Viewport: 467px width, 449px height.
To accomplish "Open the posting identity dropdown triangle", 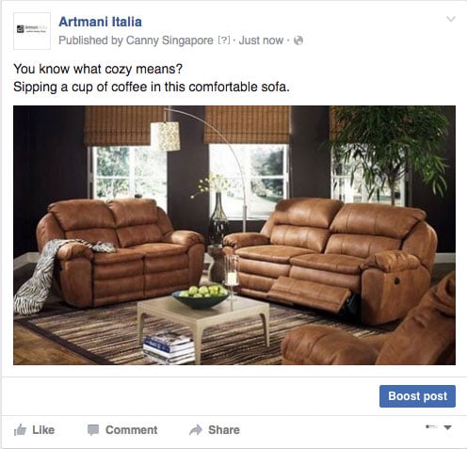I will [x=448, y=427].
